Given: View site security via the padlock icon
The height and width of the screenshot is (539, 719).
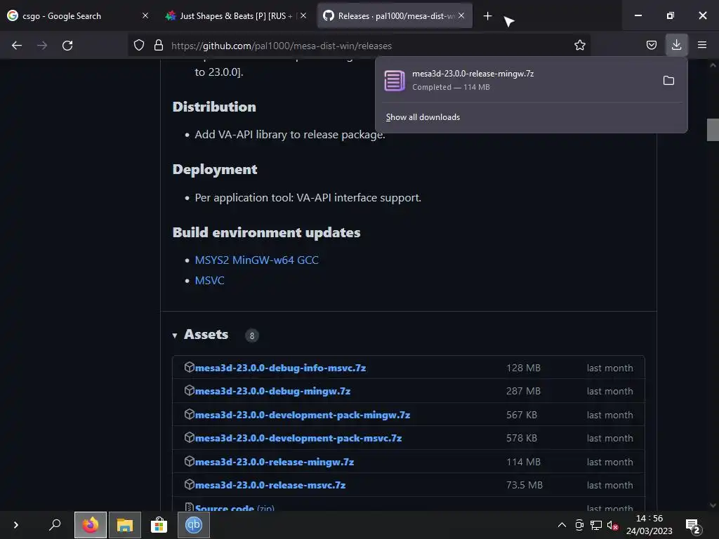Looking at the screenshot, I should (159, 46).
